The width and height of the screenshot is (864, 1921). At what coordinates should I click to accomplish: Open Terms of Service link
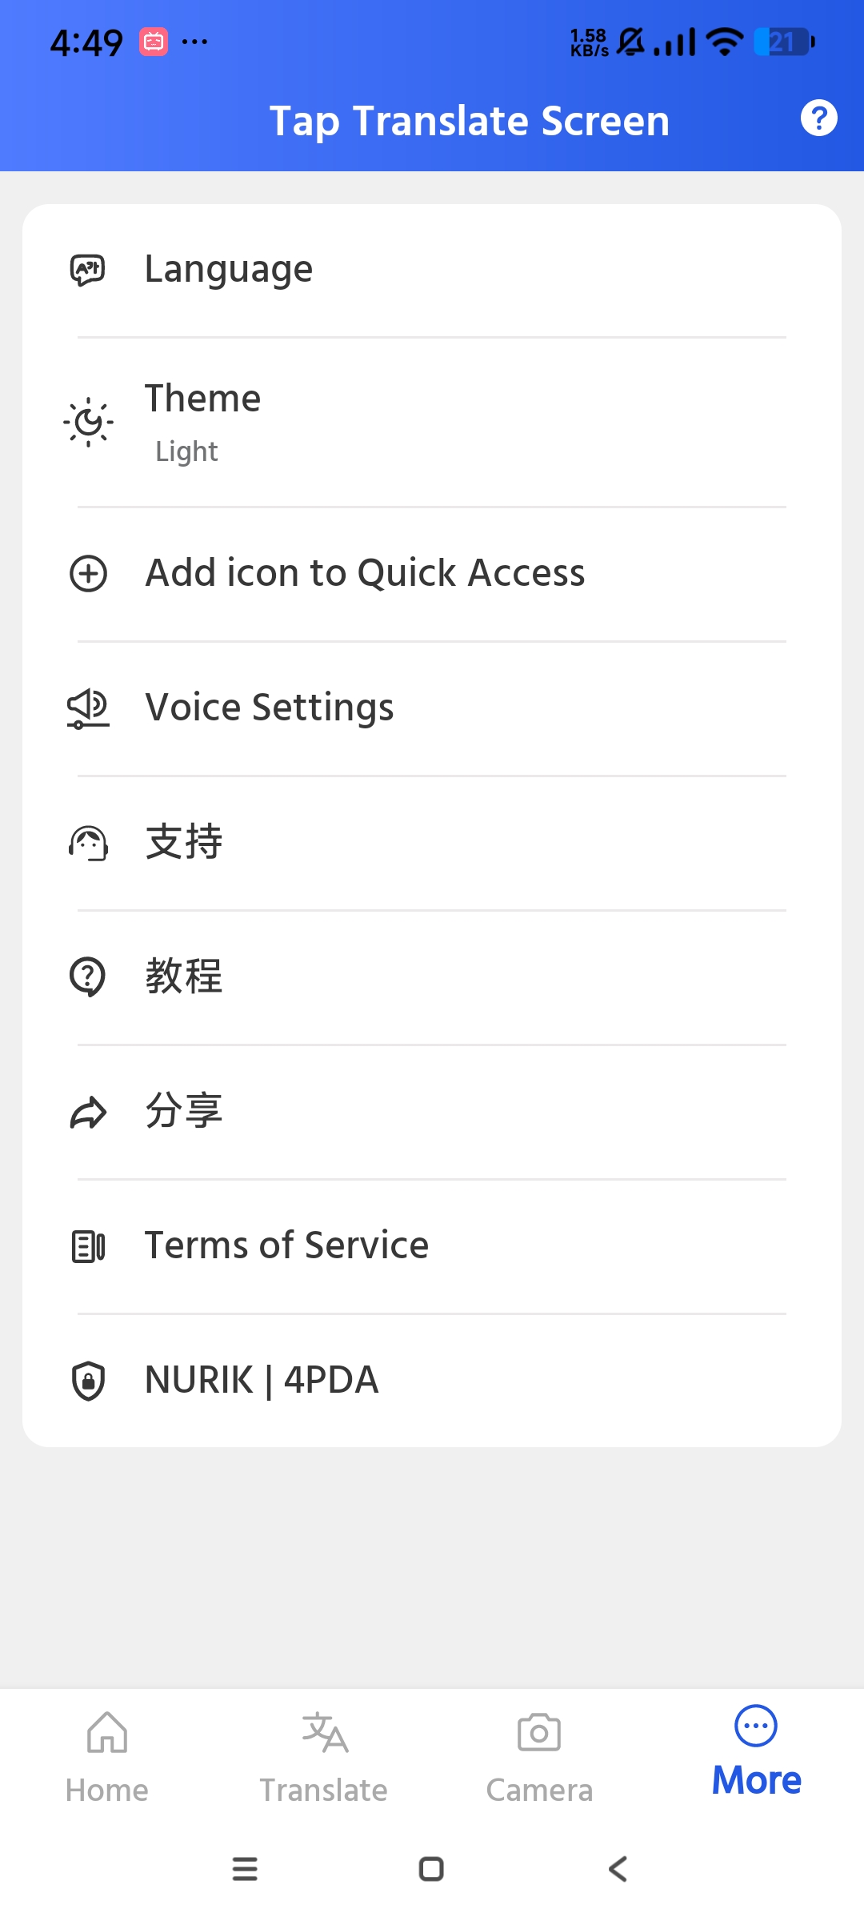click(432, 1246)
